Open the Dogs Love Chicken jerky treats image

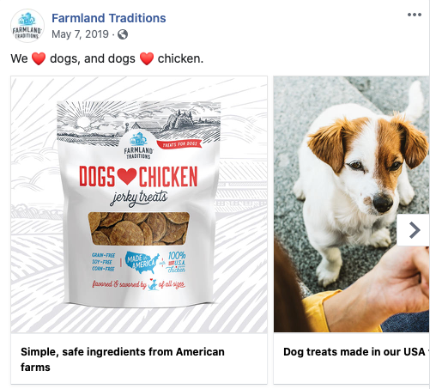(x=139, y=204)
